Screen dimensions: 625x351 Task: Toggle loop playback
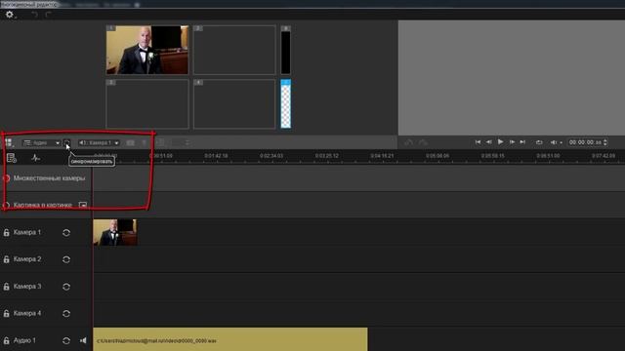tap(539, 142)
